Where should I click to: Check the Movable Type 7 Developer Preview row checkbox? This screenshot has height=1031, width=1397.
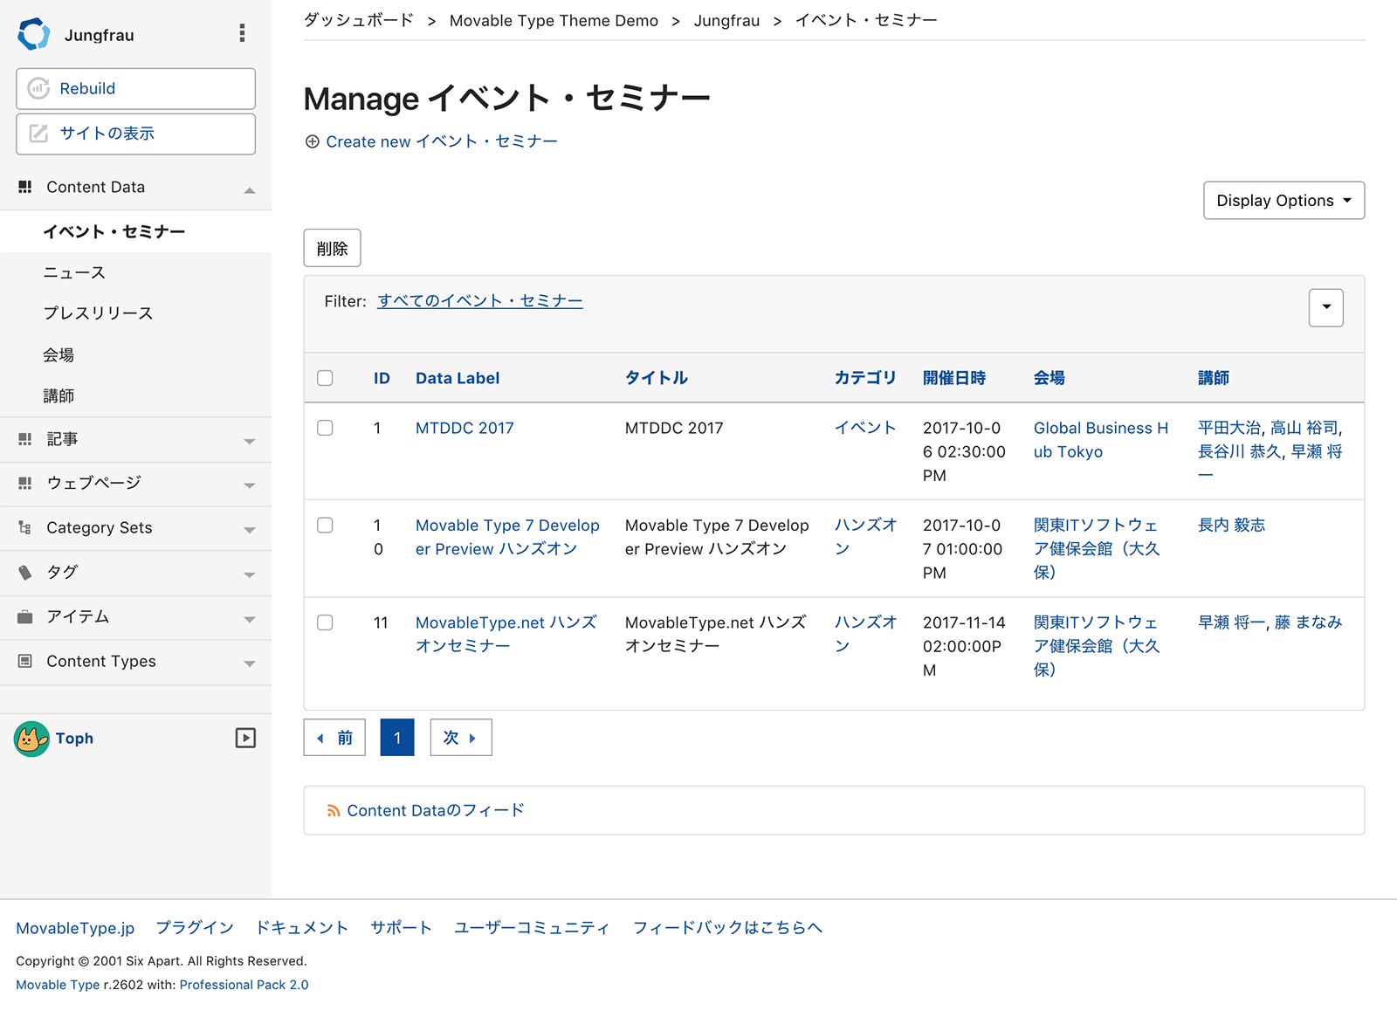(325, 525)
